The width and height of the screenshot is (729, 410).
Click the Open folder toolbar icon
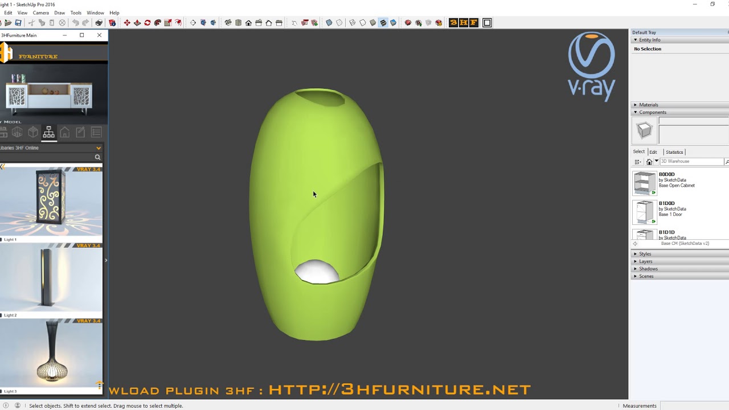click(8, 23)
